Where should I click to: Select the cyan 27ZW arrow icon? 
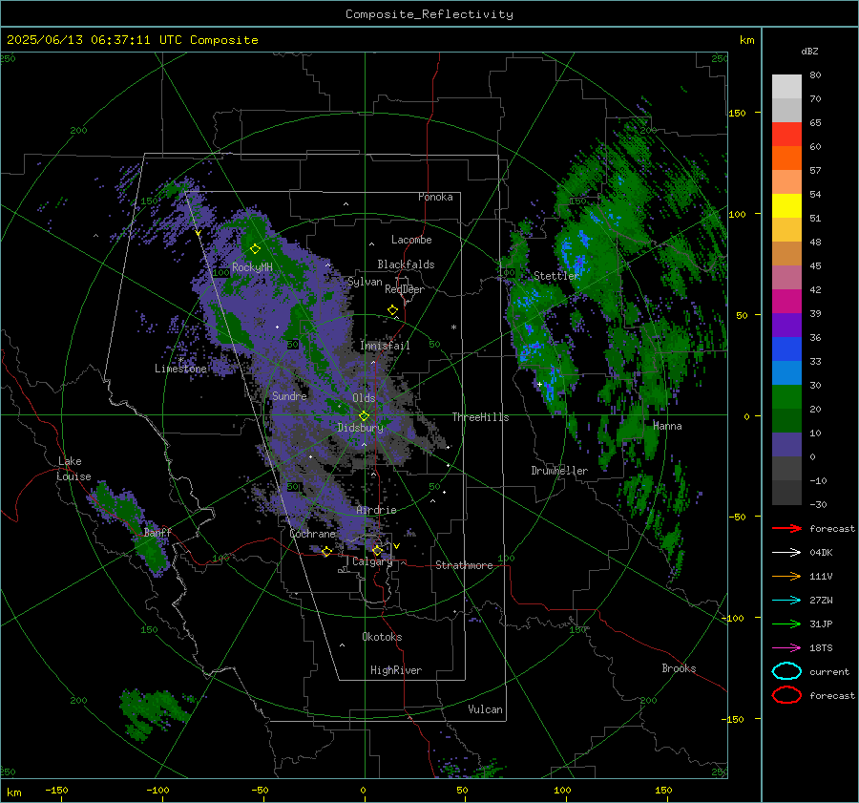pos(786,601)
